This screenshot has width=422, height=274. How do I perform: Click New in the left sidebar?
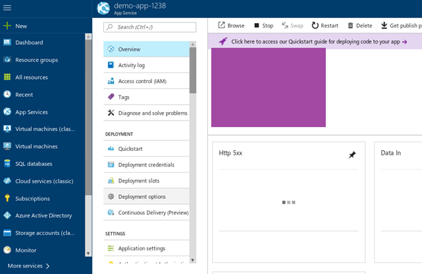point(21,26)
